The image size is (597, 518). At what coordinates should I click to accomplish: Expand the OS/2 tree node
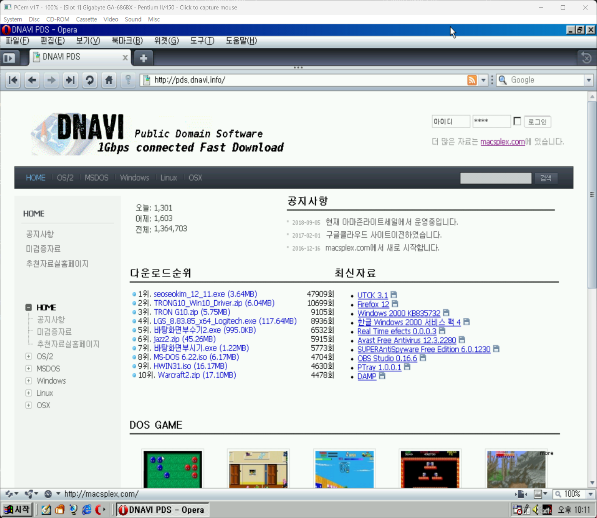(x=29, y=356)
